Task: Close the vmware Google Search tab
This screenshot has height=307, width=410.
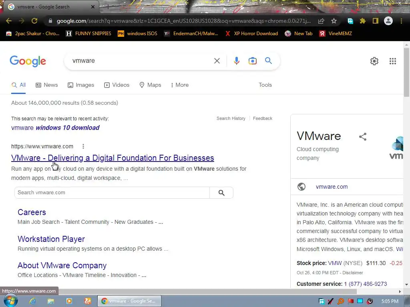Action: 93,7
